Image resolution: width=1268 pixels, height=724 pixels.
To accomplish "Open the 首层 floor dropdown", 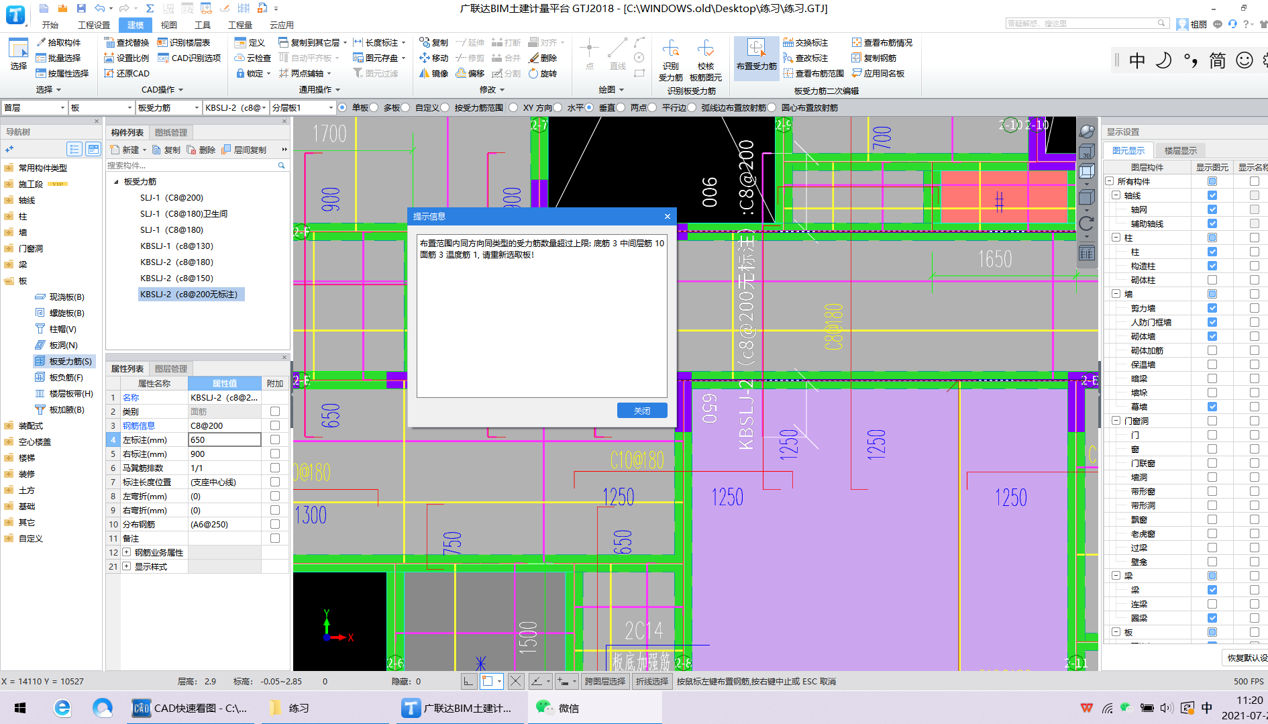I will pyautogui.click(x=34, y=107).
